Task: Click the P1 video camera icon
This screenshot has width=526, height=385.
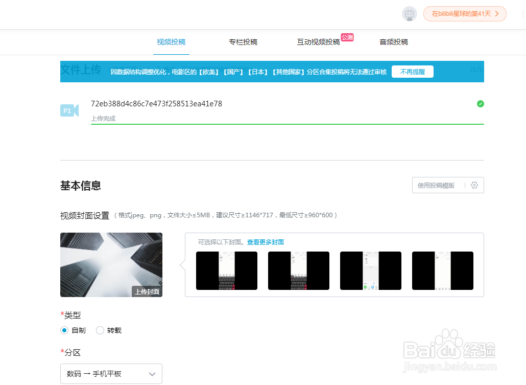Action: pyautogui.click(x=69, y=110)
